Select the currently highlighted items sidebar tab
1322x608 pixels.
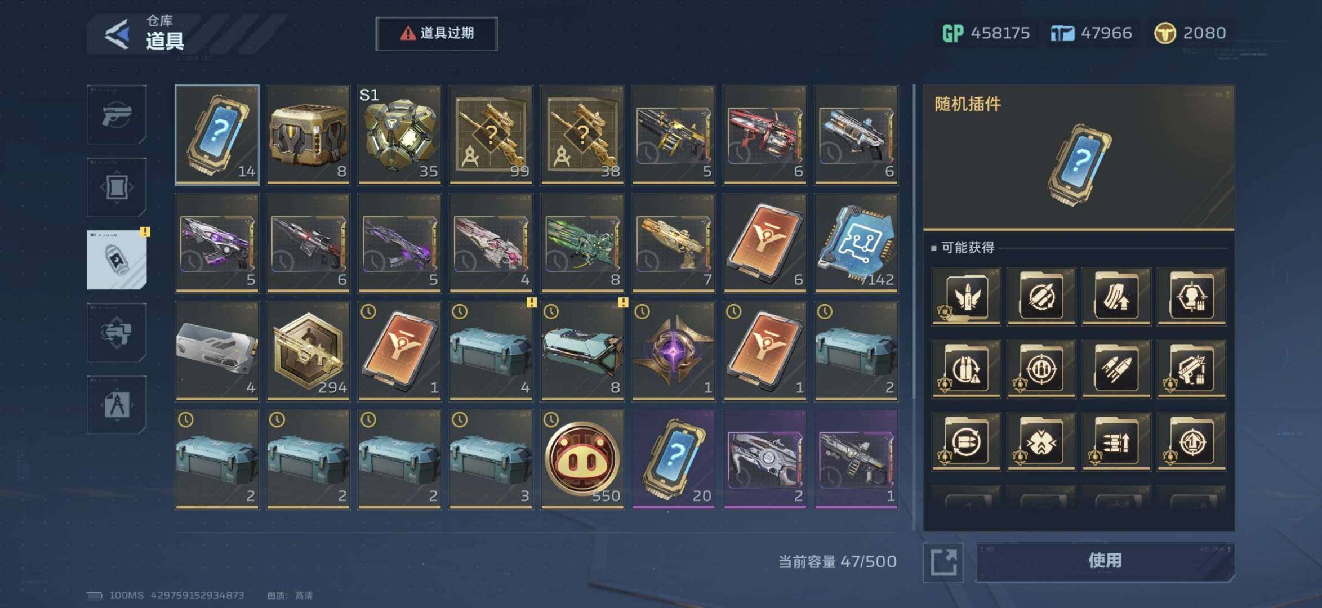point(117,260)
